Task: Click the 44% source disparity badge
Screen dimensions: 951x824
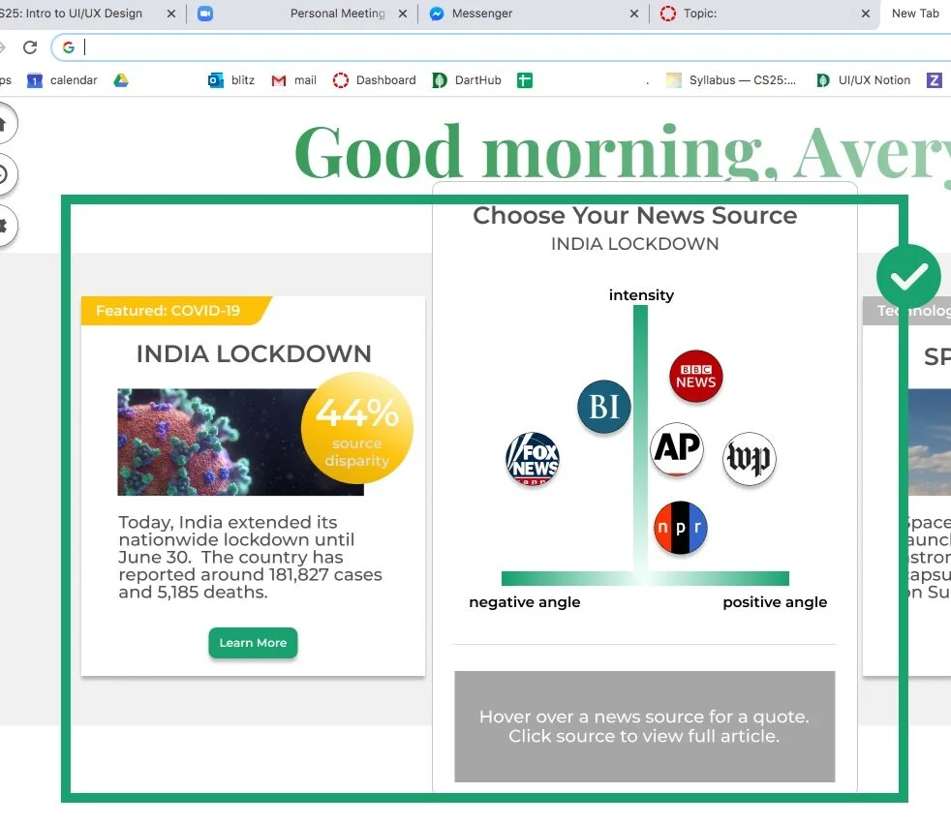Action: click(357, 428)
